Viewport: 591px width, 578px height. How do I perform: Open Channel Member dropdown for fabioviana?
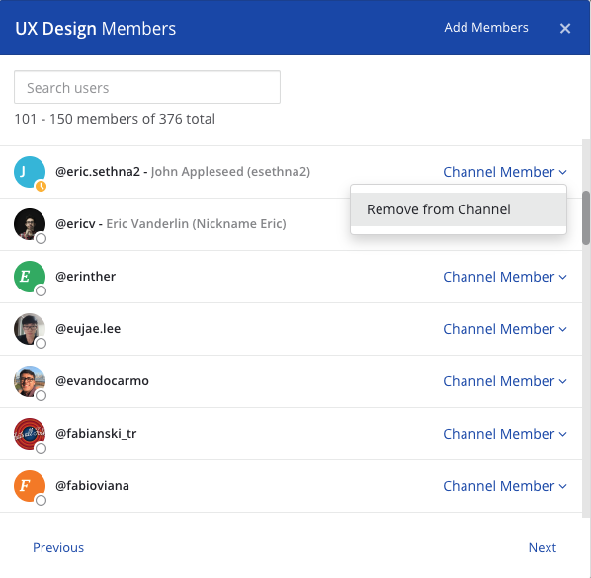click(x=505, y=486)
